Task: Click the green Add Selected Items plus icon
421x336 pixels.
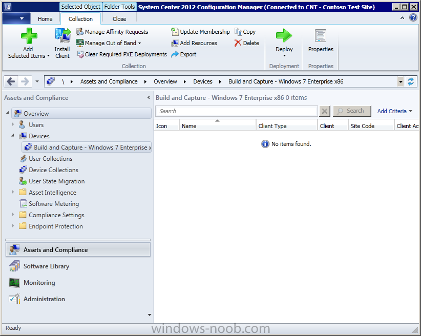Action: (x=29, y=36)
